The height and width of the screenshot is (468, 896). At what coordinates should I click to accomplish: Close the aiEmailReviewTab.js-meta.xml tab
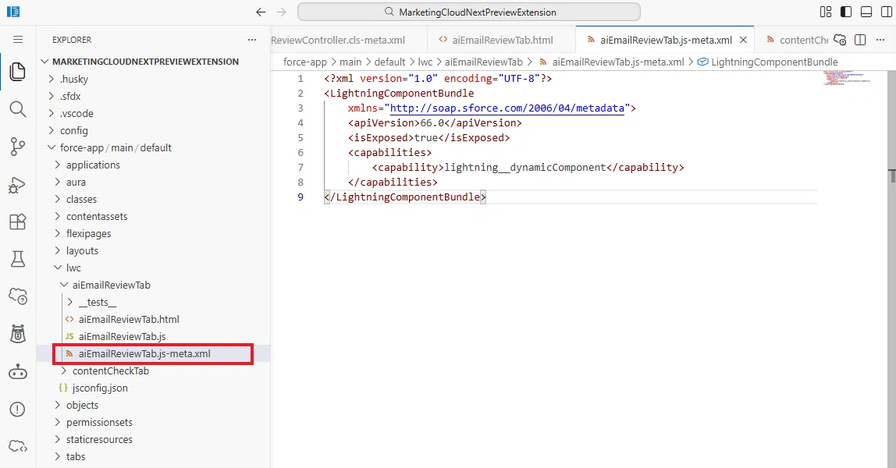(x=744, y=40)
